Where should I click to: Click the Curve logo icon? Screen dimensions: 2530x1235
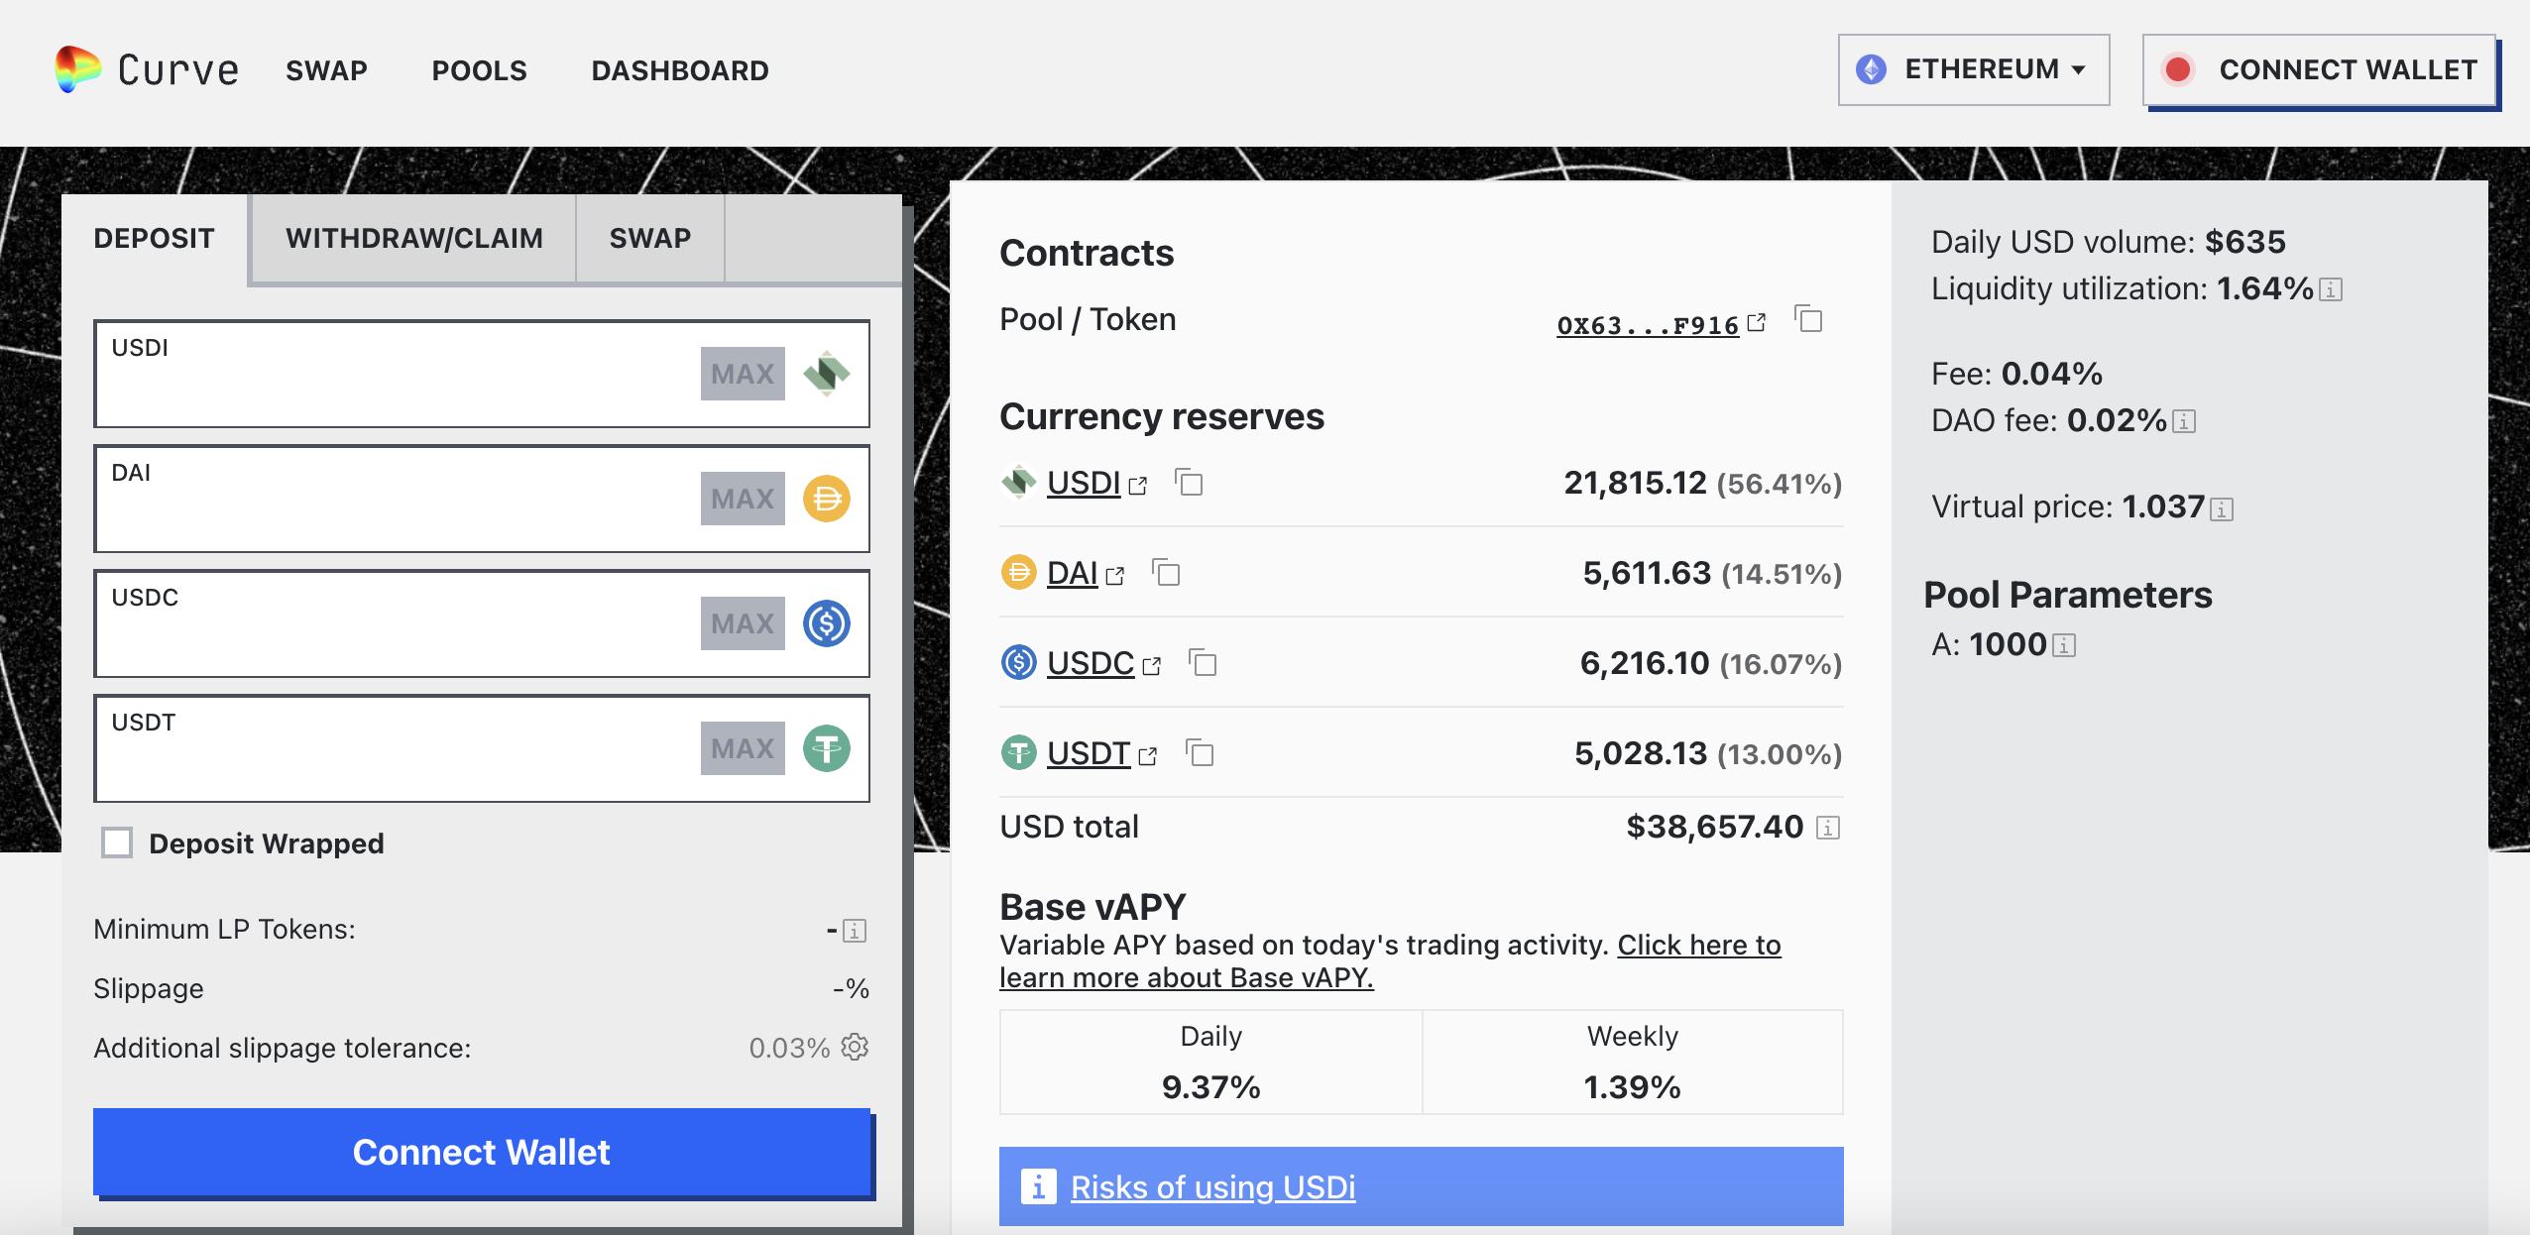pos(77,68)
